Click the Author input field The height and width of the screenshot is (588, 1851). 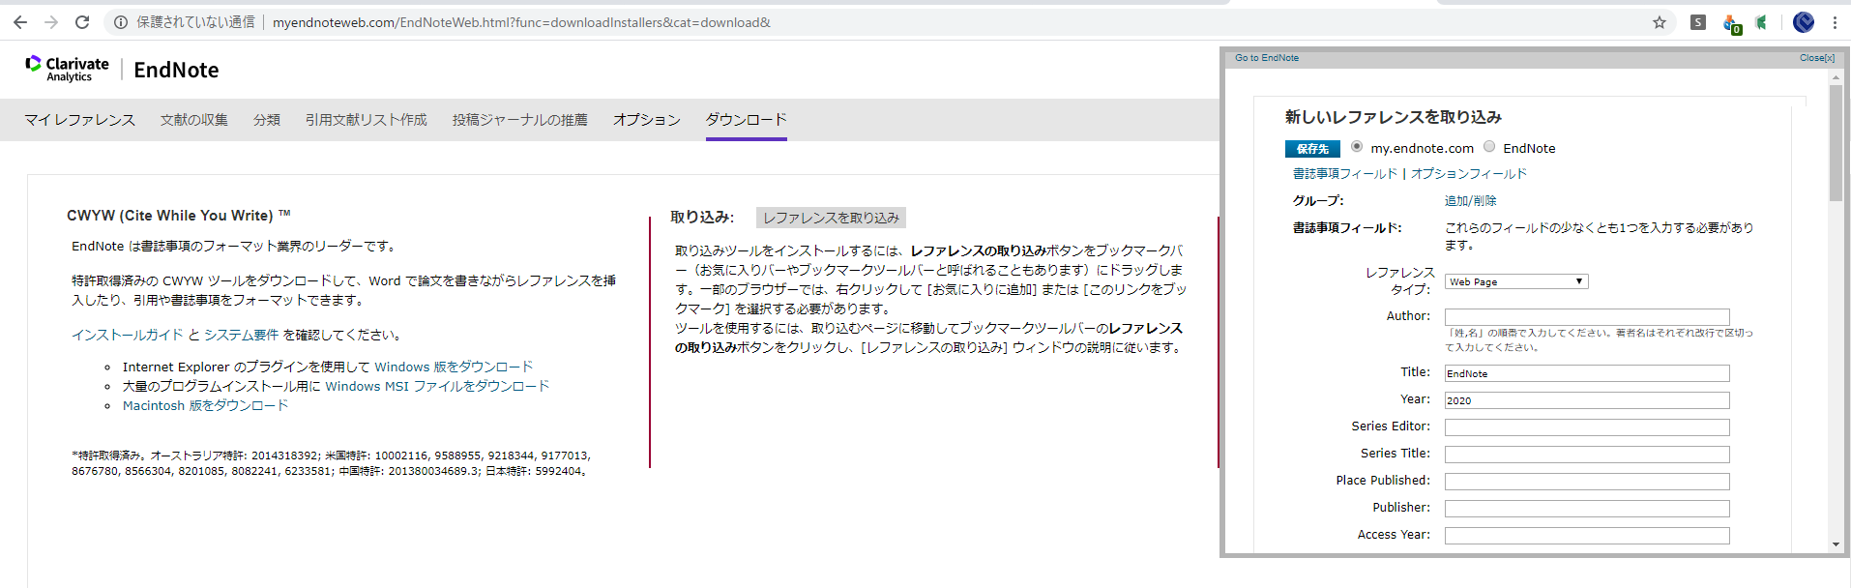[1587, 317]
